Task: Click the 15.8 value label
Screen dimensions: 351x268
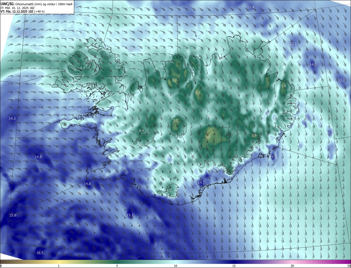Action: (x=13, y=215)
